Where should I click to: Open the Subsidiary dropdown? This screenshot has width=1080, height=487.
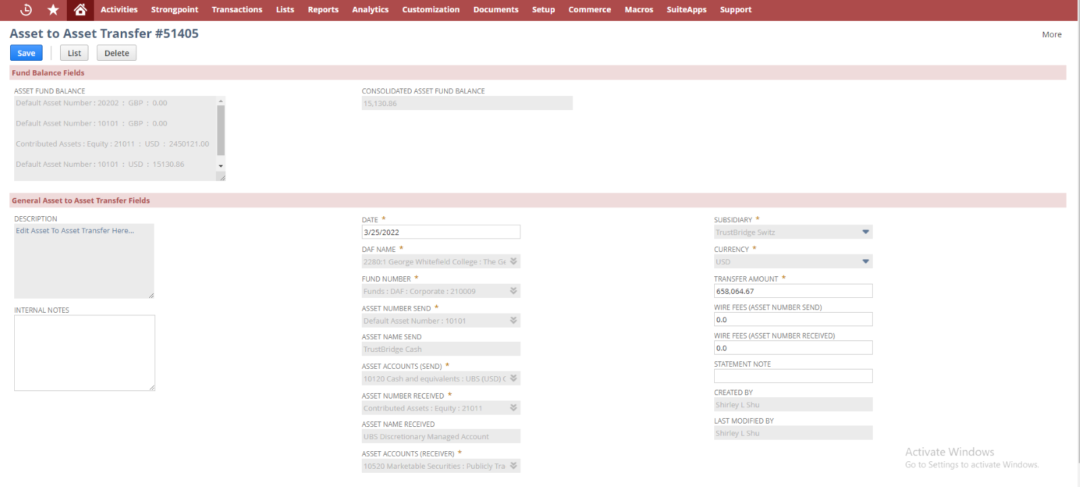pyautogui.click(x=865, y=232)
